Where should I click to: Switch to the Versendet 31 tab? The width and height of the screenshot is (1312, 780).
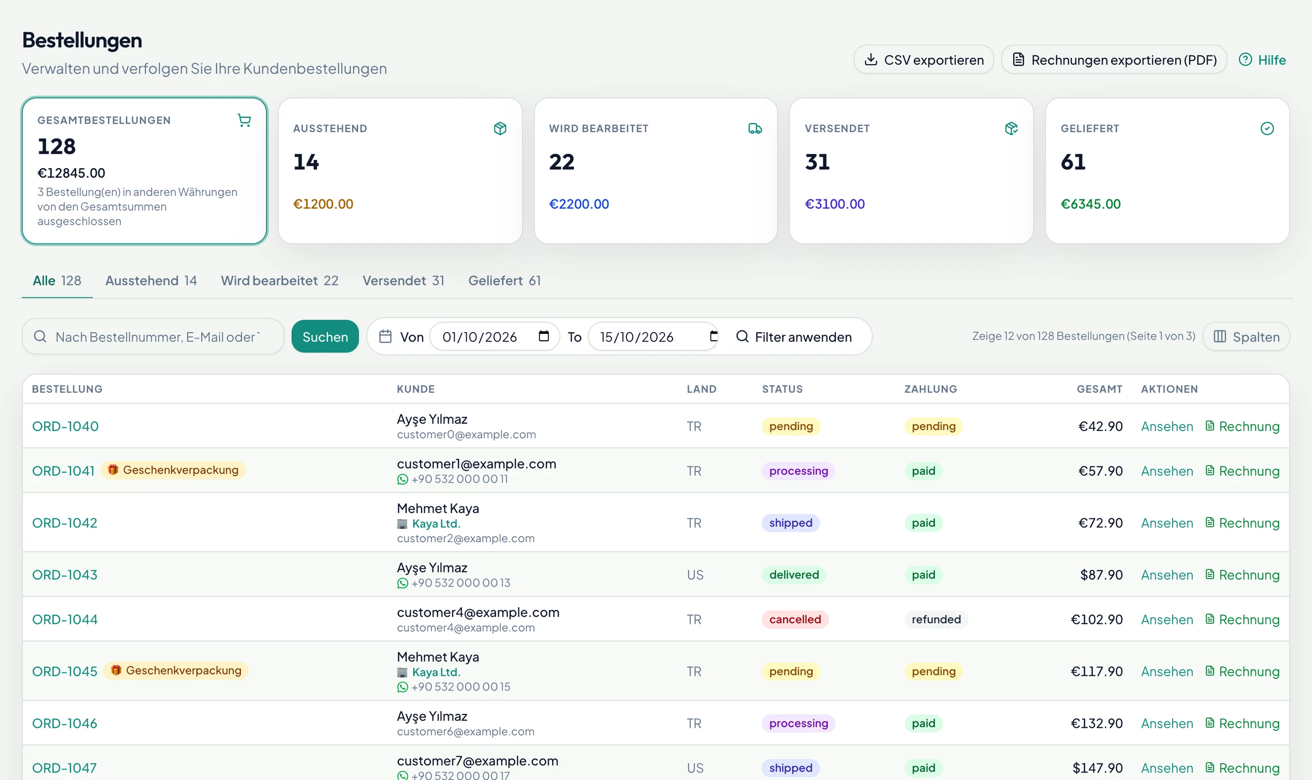(x=403, y=281)
